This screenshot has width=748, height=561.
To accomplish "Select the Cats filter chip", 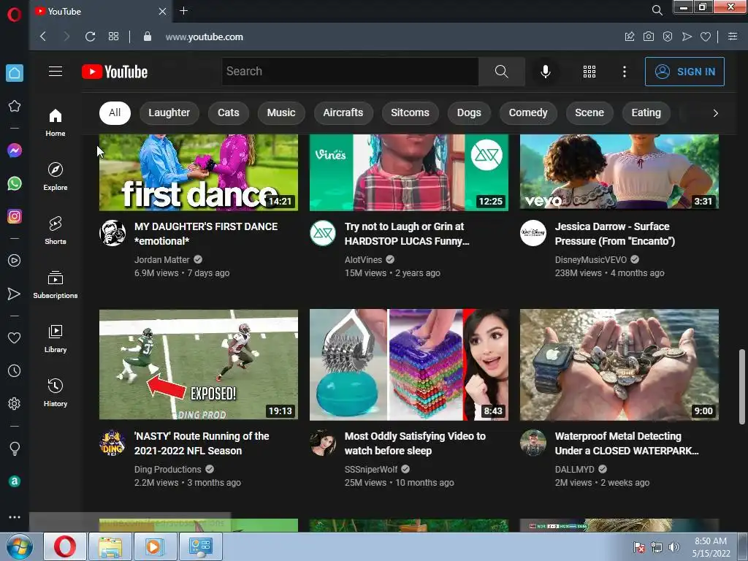I will 229,113.
